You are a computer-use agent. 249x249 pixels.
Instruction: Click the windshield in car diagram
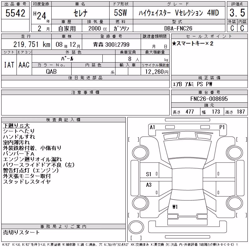coord(188,149)
